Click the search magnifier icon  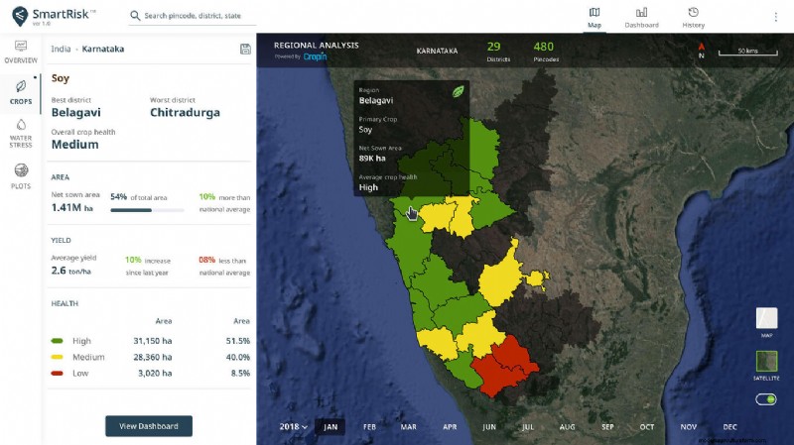point(135,17)
